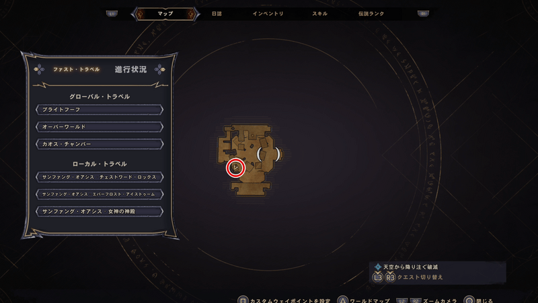Click the triangle button world map icon
Screen dimensions: 538x303
[342, 300]
